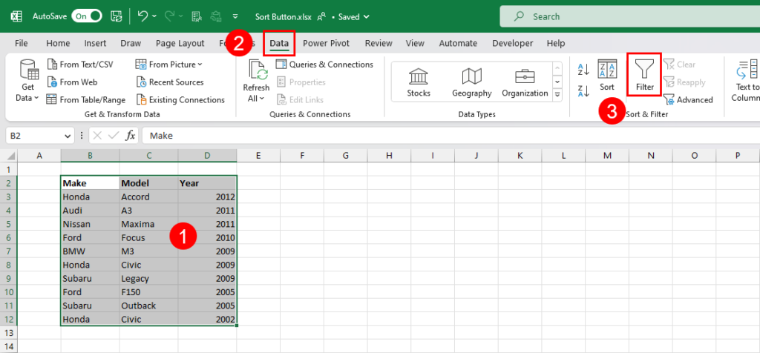Switch to the Page Layout tab

pos(180,43)
